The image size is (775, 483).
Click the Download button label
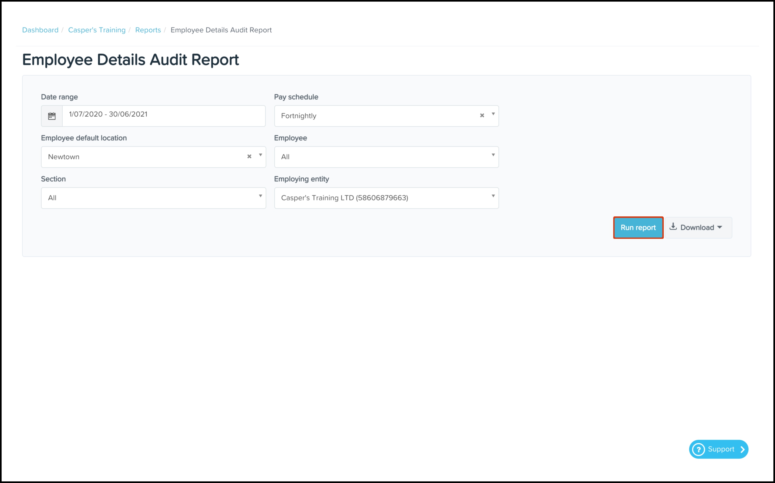(x=697, y=227)
